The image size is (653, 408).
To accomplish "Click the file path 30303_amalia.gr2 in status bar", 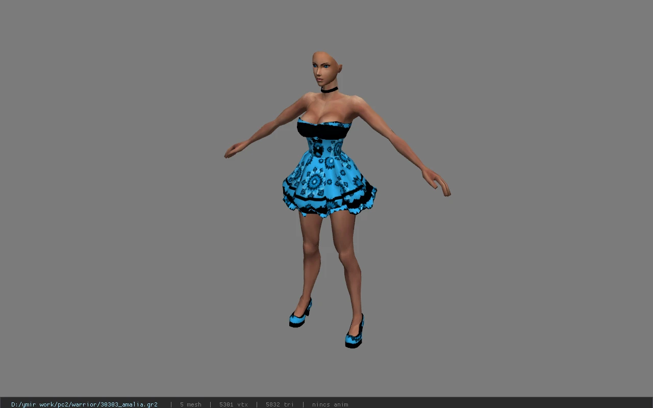I will (x=84, y=404).
